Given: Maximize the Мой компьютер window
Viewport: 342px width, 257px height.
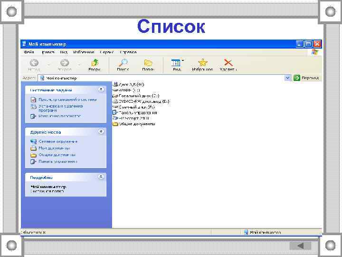Looking at the screenshot, I should pyautogui.click(x=308, y=44).
